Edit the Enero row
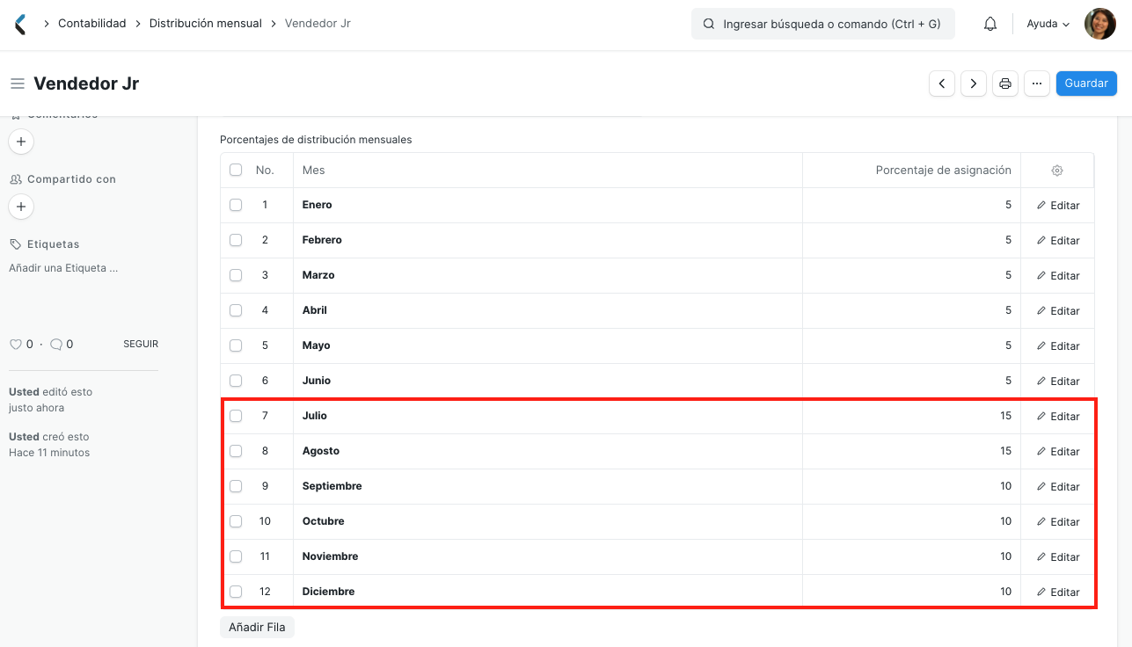Viewport: 1132px width, 647px height. (x=1058, y=206)
